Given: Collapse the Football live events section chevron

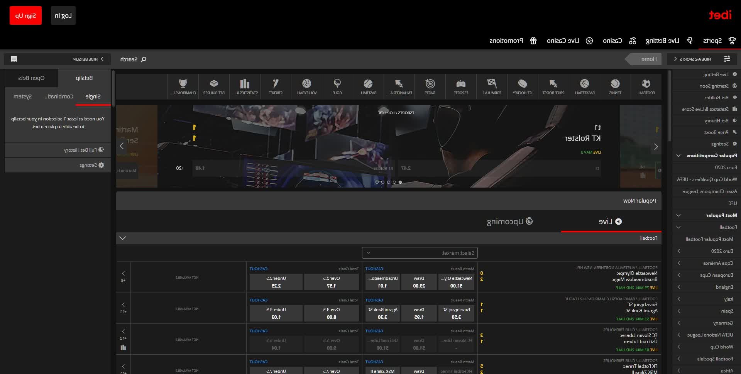Looking at the screenshot, I should (x=123, y=238).
